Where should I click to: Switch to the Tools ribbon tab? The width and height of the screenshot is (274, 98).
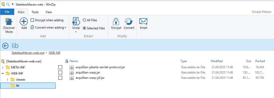click(35, 12)
